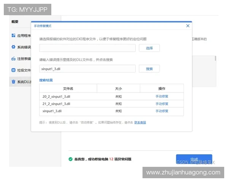Click the 搜索 button for DLL
This screenshot has width=228, height=182.
[x=149, y=69]
